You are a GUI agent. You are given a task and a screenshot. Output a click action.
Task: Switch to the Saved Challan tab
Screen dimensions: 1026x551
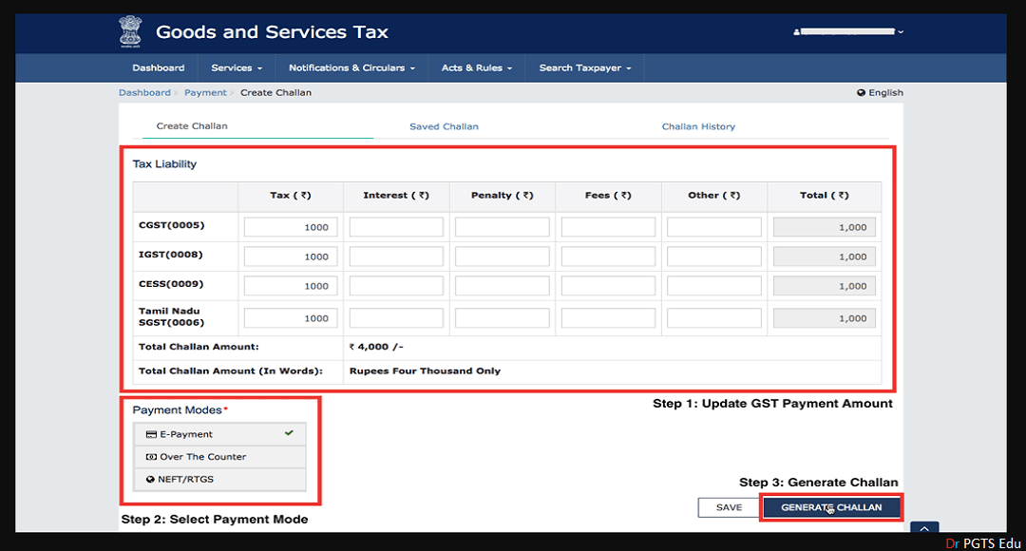[x=444, y=127]
